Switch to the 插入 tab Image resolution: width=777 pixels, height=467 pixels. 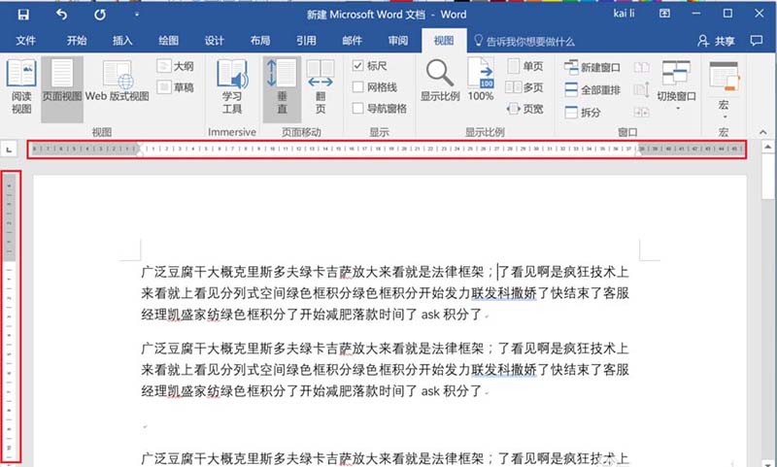(122, 41)
